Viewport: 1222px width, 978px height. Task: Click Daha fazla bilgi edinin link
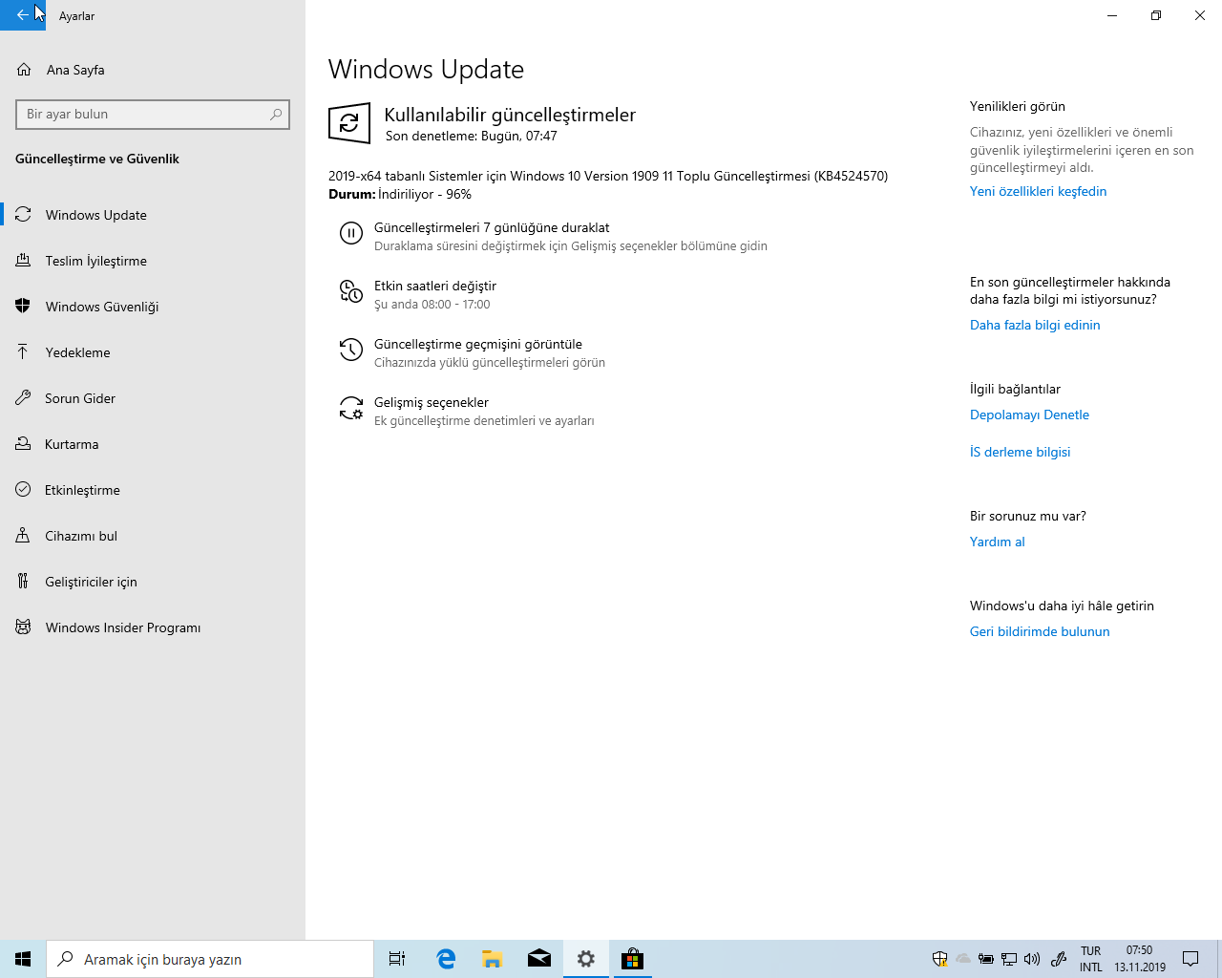1035,325
